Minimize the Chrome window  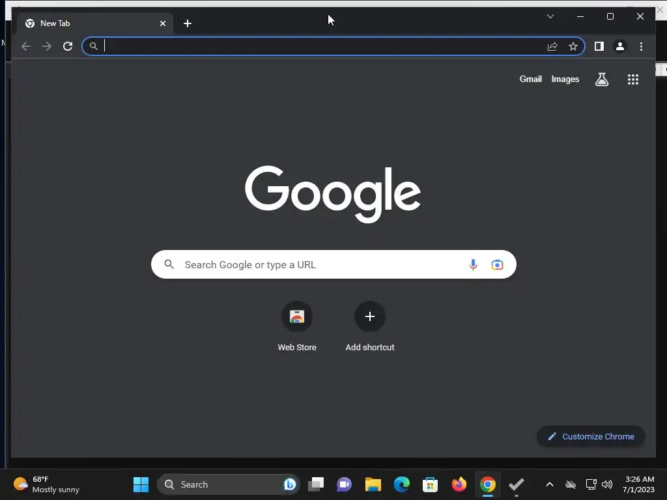pos(580,16)
